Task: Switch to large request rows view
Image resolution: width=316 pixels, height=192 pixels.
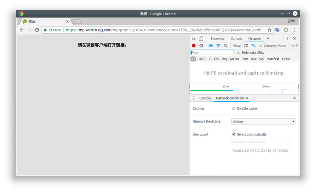Action: tap(246, 46)
